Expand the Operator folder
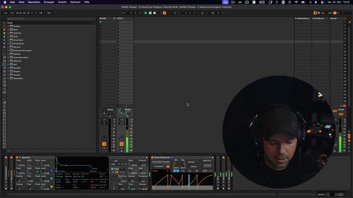The image size is (353, 198). pyautogui.click(x=8, y=61)
